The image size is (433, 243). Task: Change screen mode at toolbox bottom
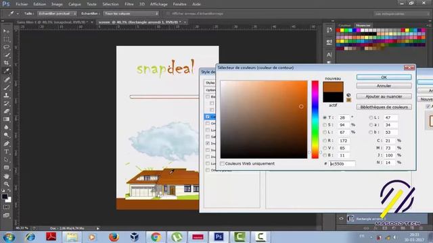6,215
